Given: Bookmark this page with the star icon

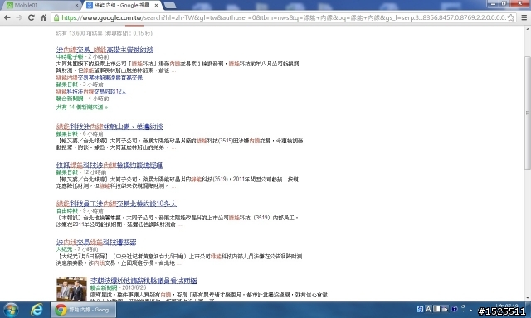Looking at the screenshot, I should point(511,18).
